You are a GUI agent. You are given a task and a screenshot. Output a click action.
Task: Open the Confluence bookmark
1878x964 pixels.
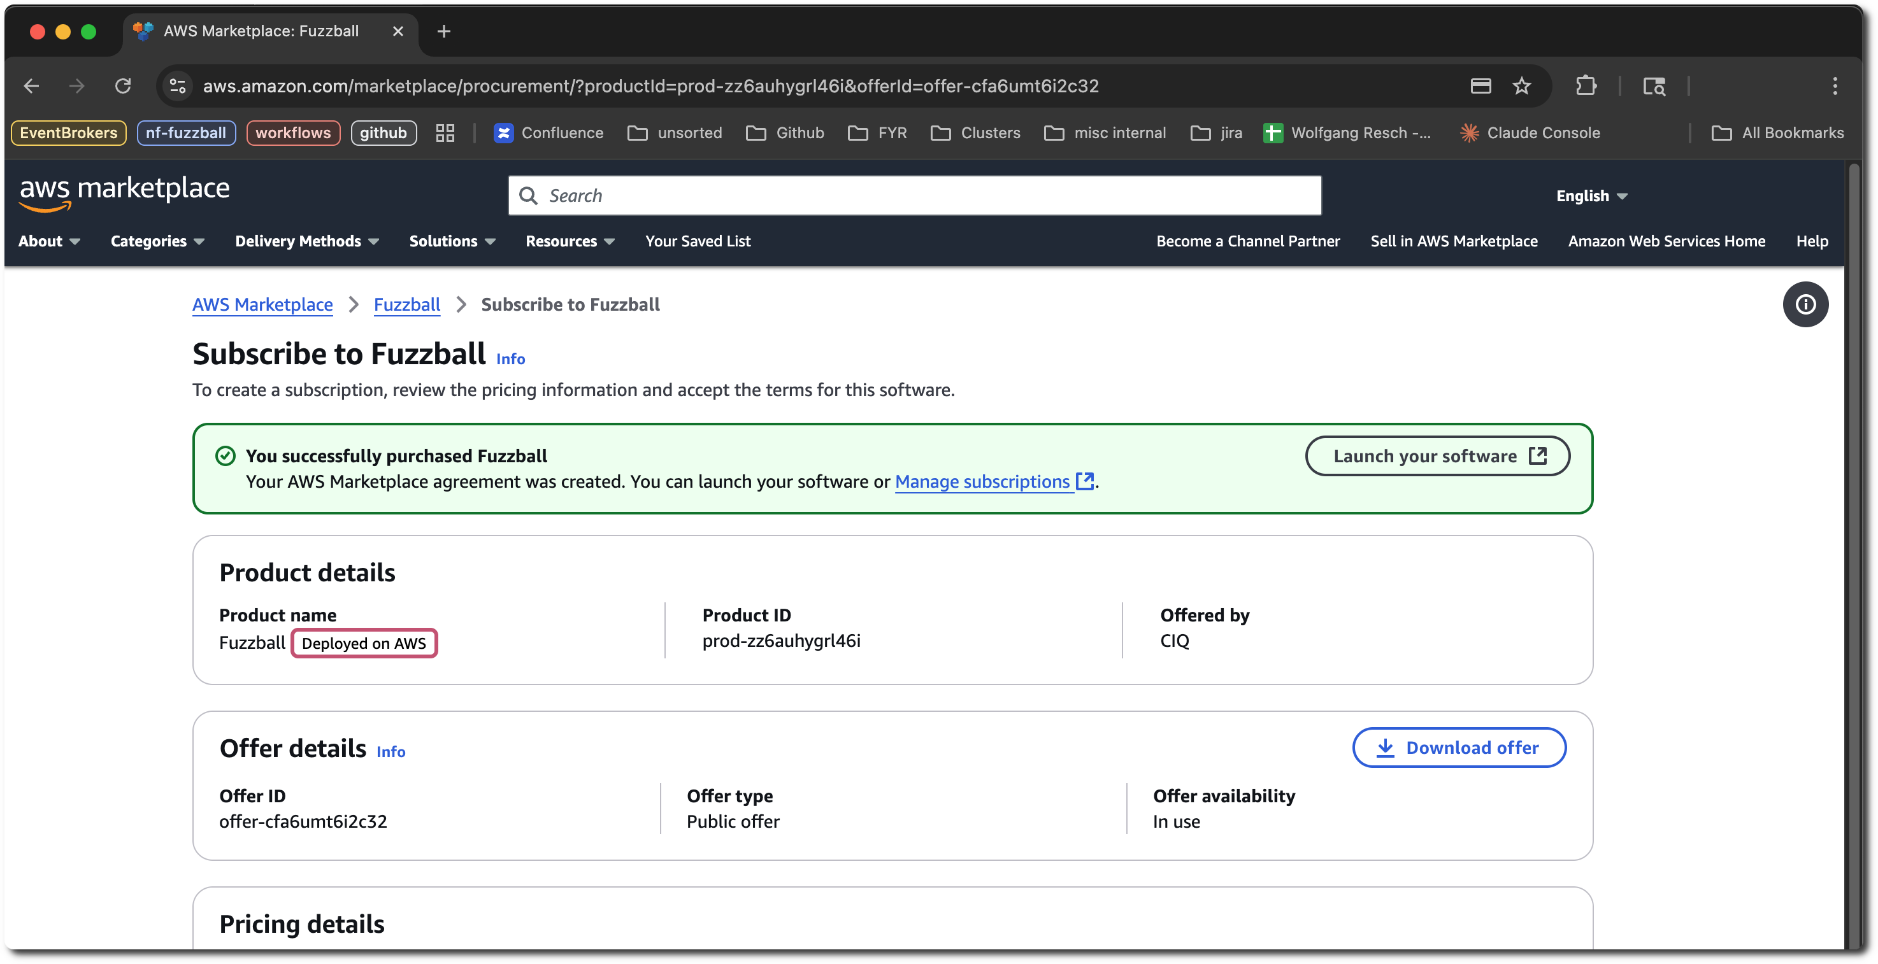tap(549, 132)
